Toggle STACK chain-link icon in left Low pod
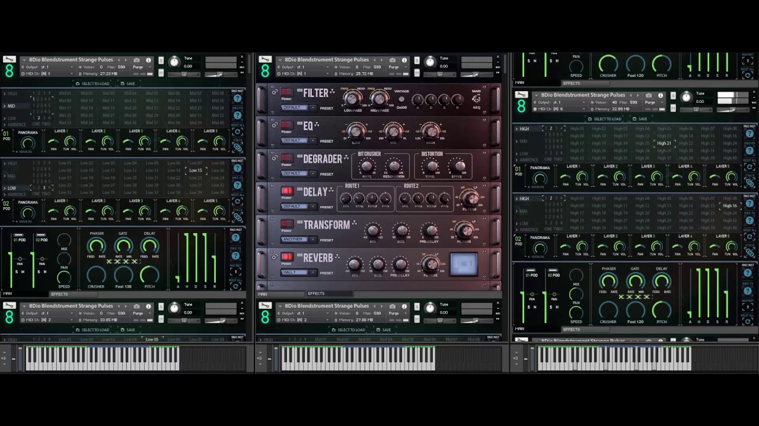This screenshot has height=426, width=759. (x=237, y=217)
